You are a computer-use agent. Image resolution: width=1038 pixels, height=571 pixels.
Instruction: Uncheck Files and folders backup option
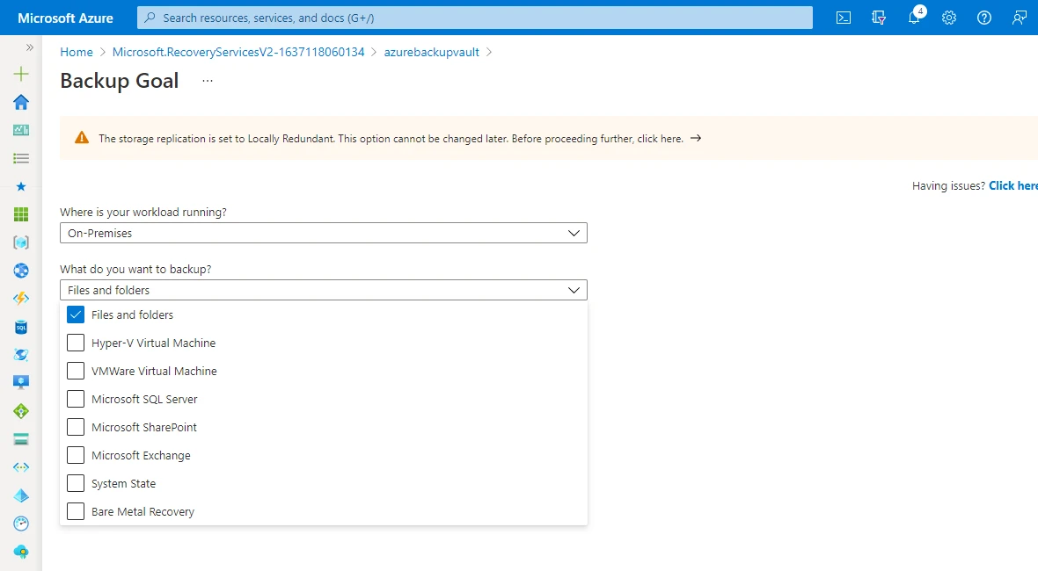(76, 314)
